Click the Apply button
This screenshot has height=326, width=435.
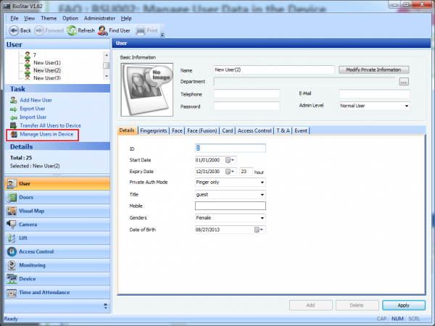click(x=403, y=306)
